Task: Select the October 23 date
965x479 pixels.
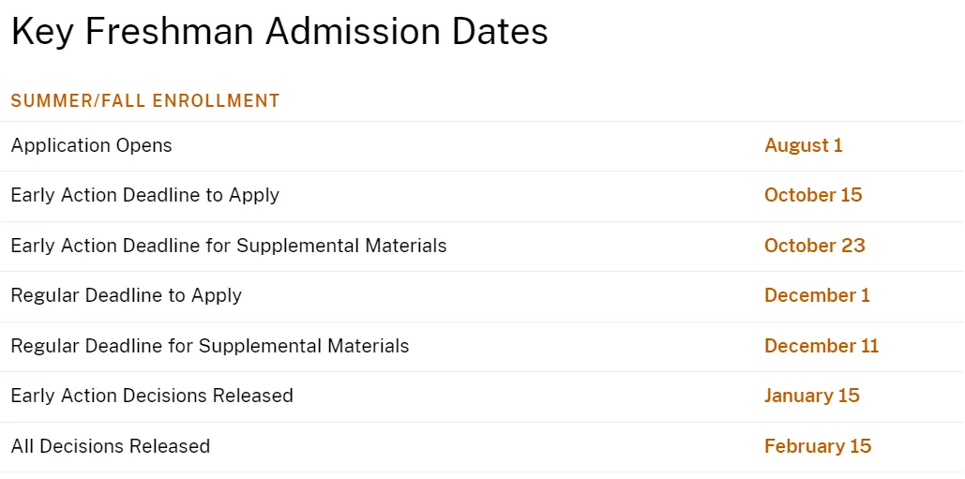Action: (815, 246)
